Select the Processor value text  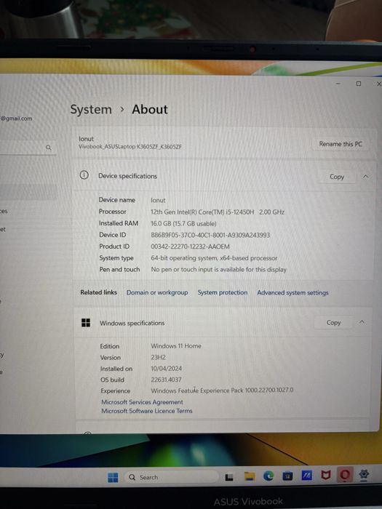218,212
